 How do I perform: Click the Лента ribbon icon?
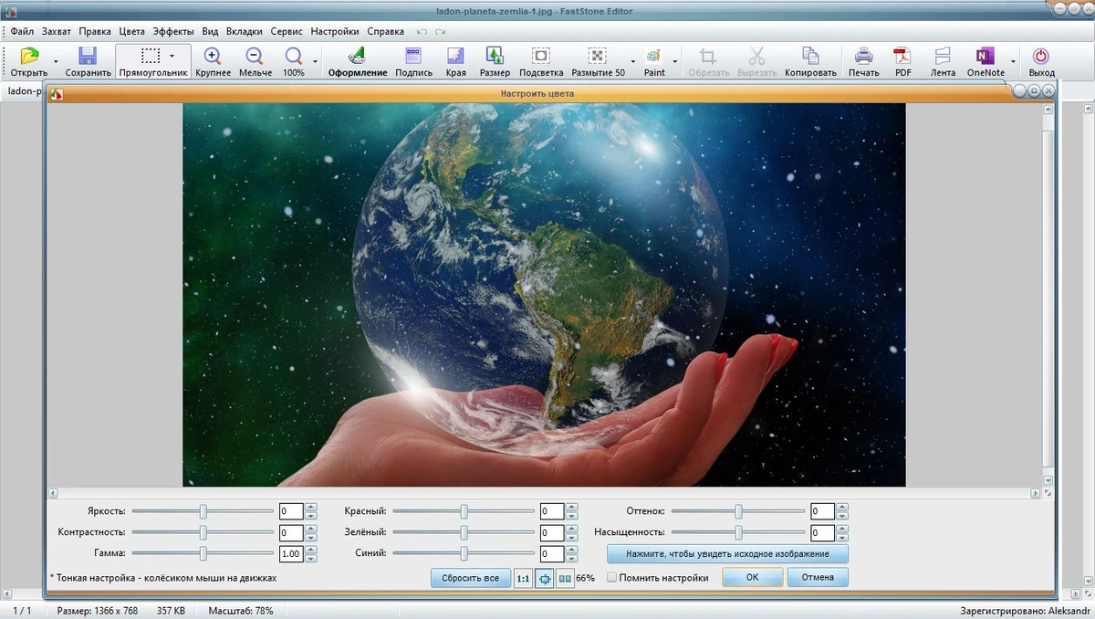[x=943, y=57]
